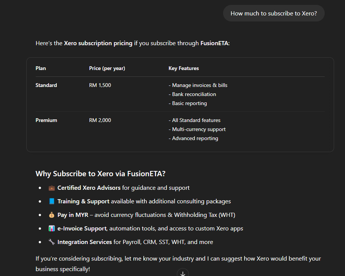
Task: Click the bold "FusionETA:" text in the intro sentence
Action: 215,43
